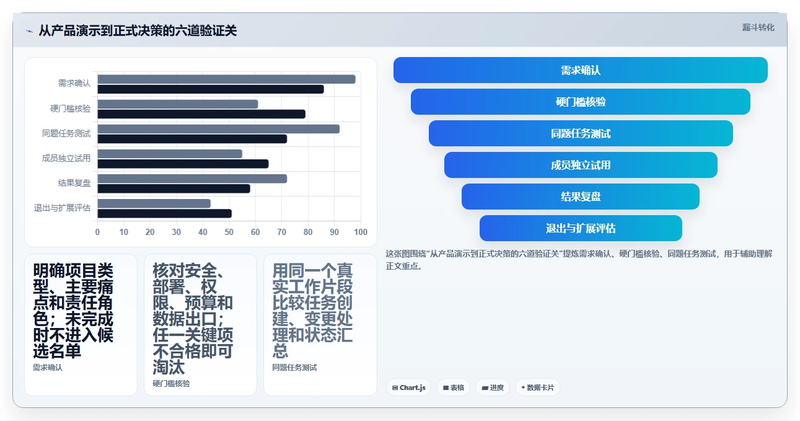
Task: Select the 成员独立试用 funnel stage
Action: pyautogui.click(x=581, y=165)
